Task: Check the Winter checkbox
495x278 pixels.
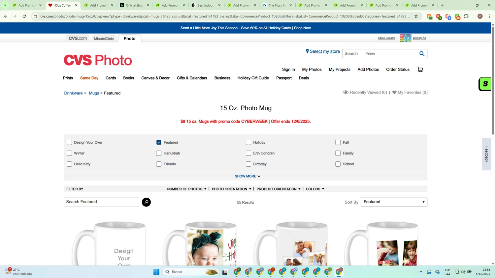Action: click(69, 153)
